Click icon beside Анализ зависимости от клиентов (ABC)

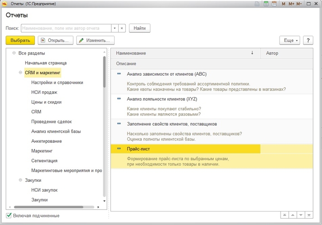[x=119, y=74]
